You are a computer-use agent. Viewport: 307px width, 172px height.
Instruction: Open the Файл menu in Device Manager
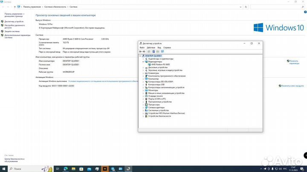coord(142,48)
